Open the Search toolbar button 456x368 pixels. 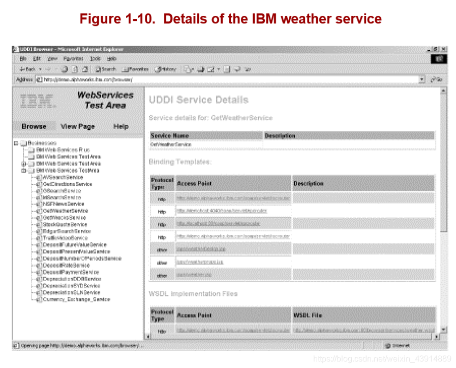click(106, 69)
